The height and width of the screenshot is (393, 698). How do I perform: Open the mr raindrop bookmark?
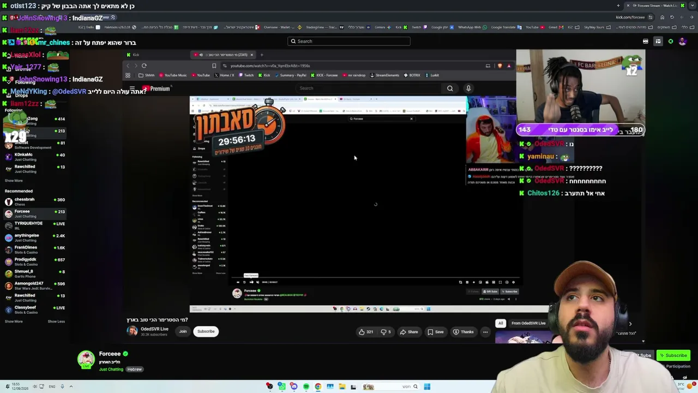[355, 75]
